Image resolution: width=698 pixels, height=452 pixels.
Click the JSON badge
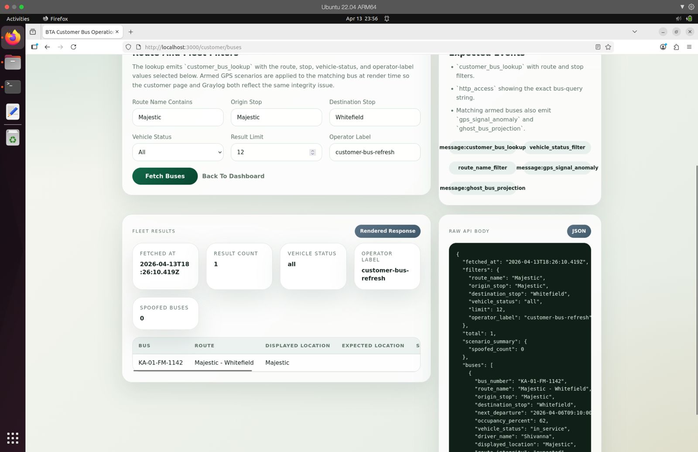579,231
